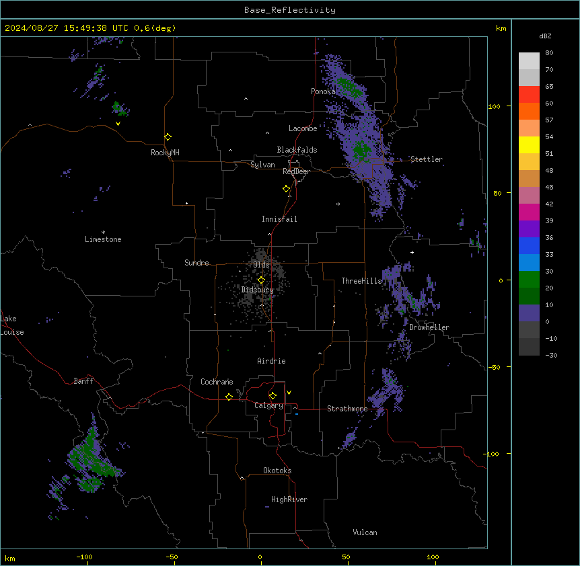The height and width of the screenshot is (566, 580).
Task: Click the yellow v marker east of Calgary
Action: click(289, 393)
